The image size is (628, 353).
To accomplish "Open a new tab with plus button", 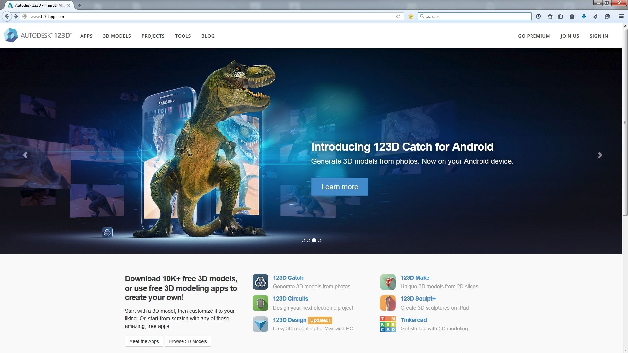I will click(79, 5).
